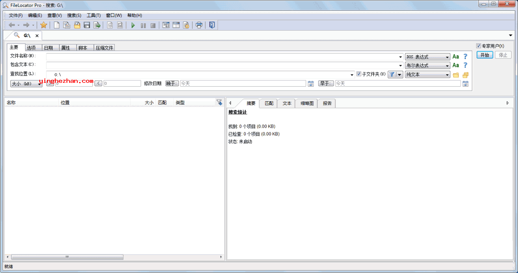Screen dimensions: 518x273
Task: Expand the 文件名称 history dropdown arrow
Action: click(401, 57)
